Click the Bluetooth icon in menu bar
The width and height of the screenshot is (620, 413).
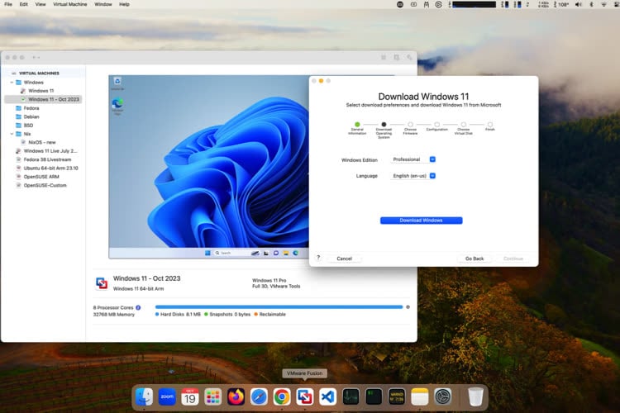[592, 4]
